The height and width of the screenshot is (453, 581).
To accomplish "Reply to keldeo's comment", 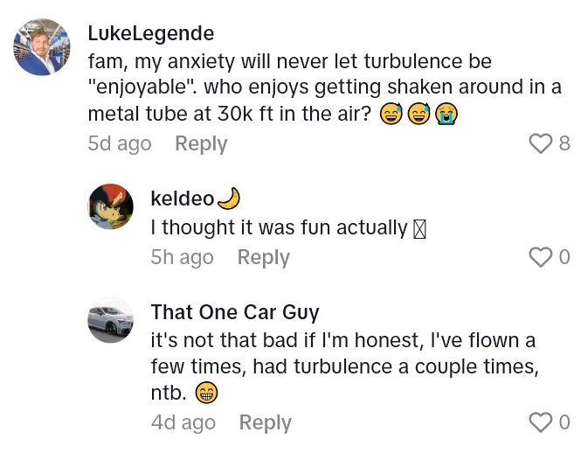I will click(x=263, y=257).
